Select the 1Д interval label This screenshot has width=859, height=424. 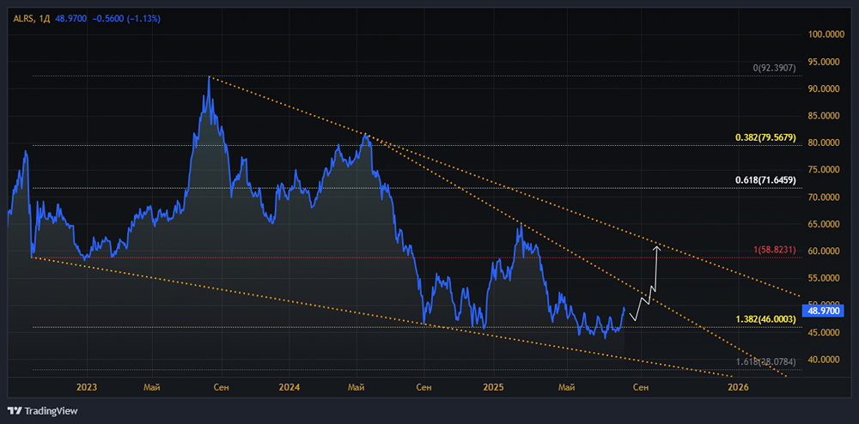point(45,19)
